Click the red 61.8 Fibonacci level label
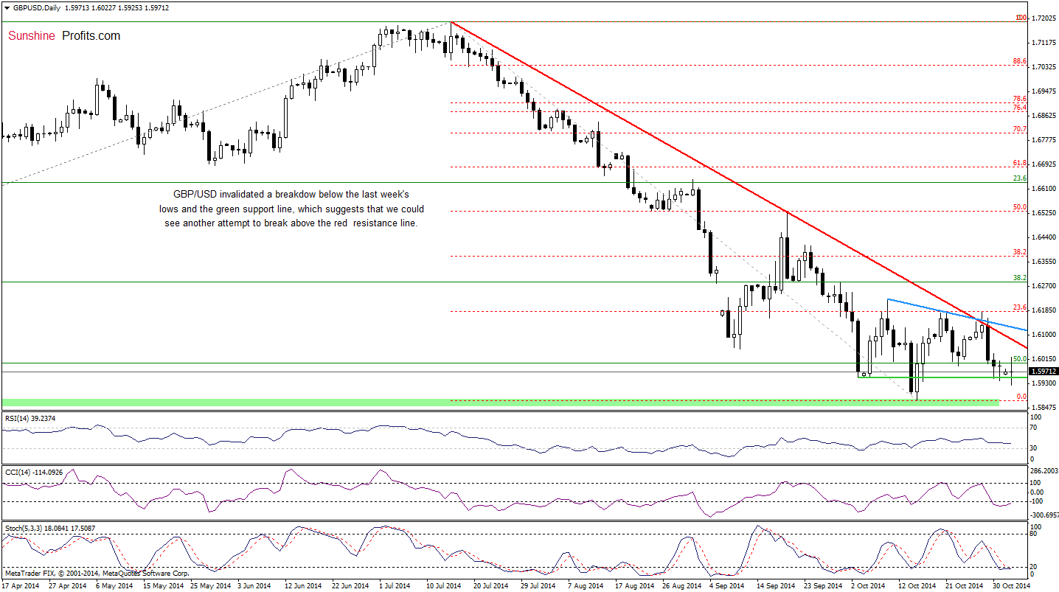Screen dimensions: 1059x592 (1019, 163)
